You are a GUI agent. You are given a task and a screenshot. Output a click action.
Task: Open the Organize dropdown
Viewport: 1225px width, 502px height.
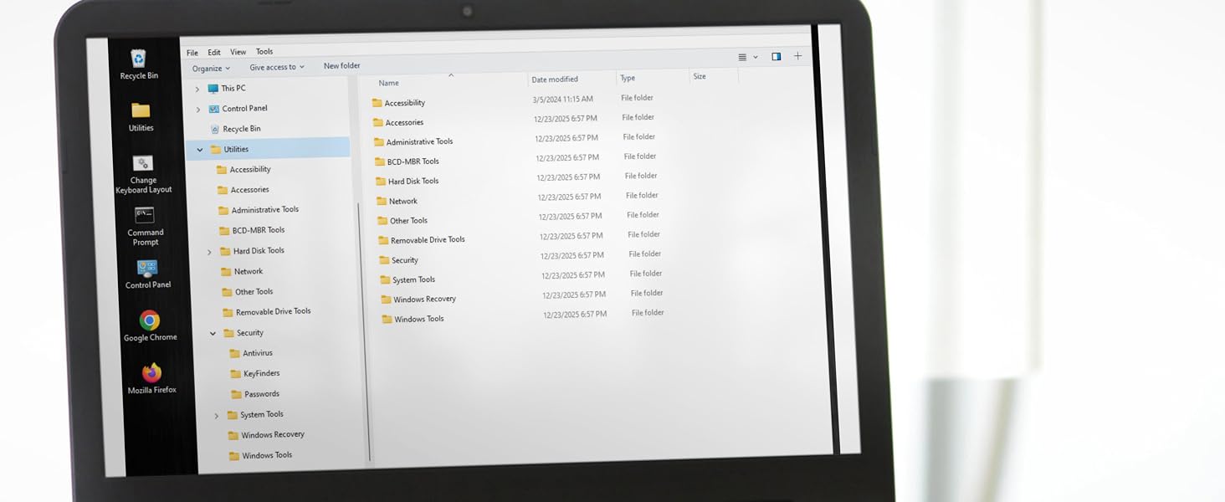[211, 69]
